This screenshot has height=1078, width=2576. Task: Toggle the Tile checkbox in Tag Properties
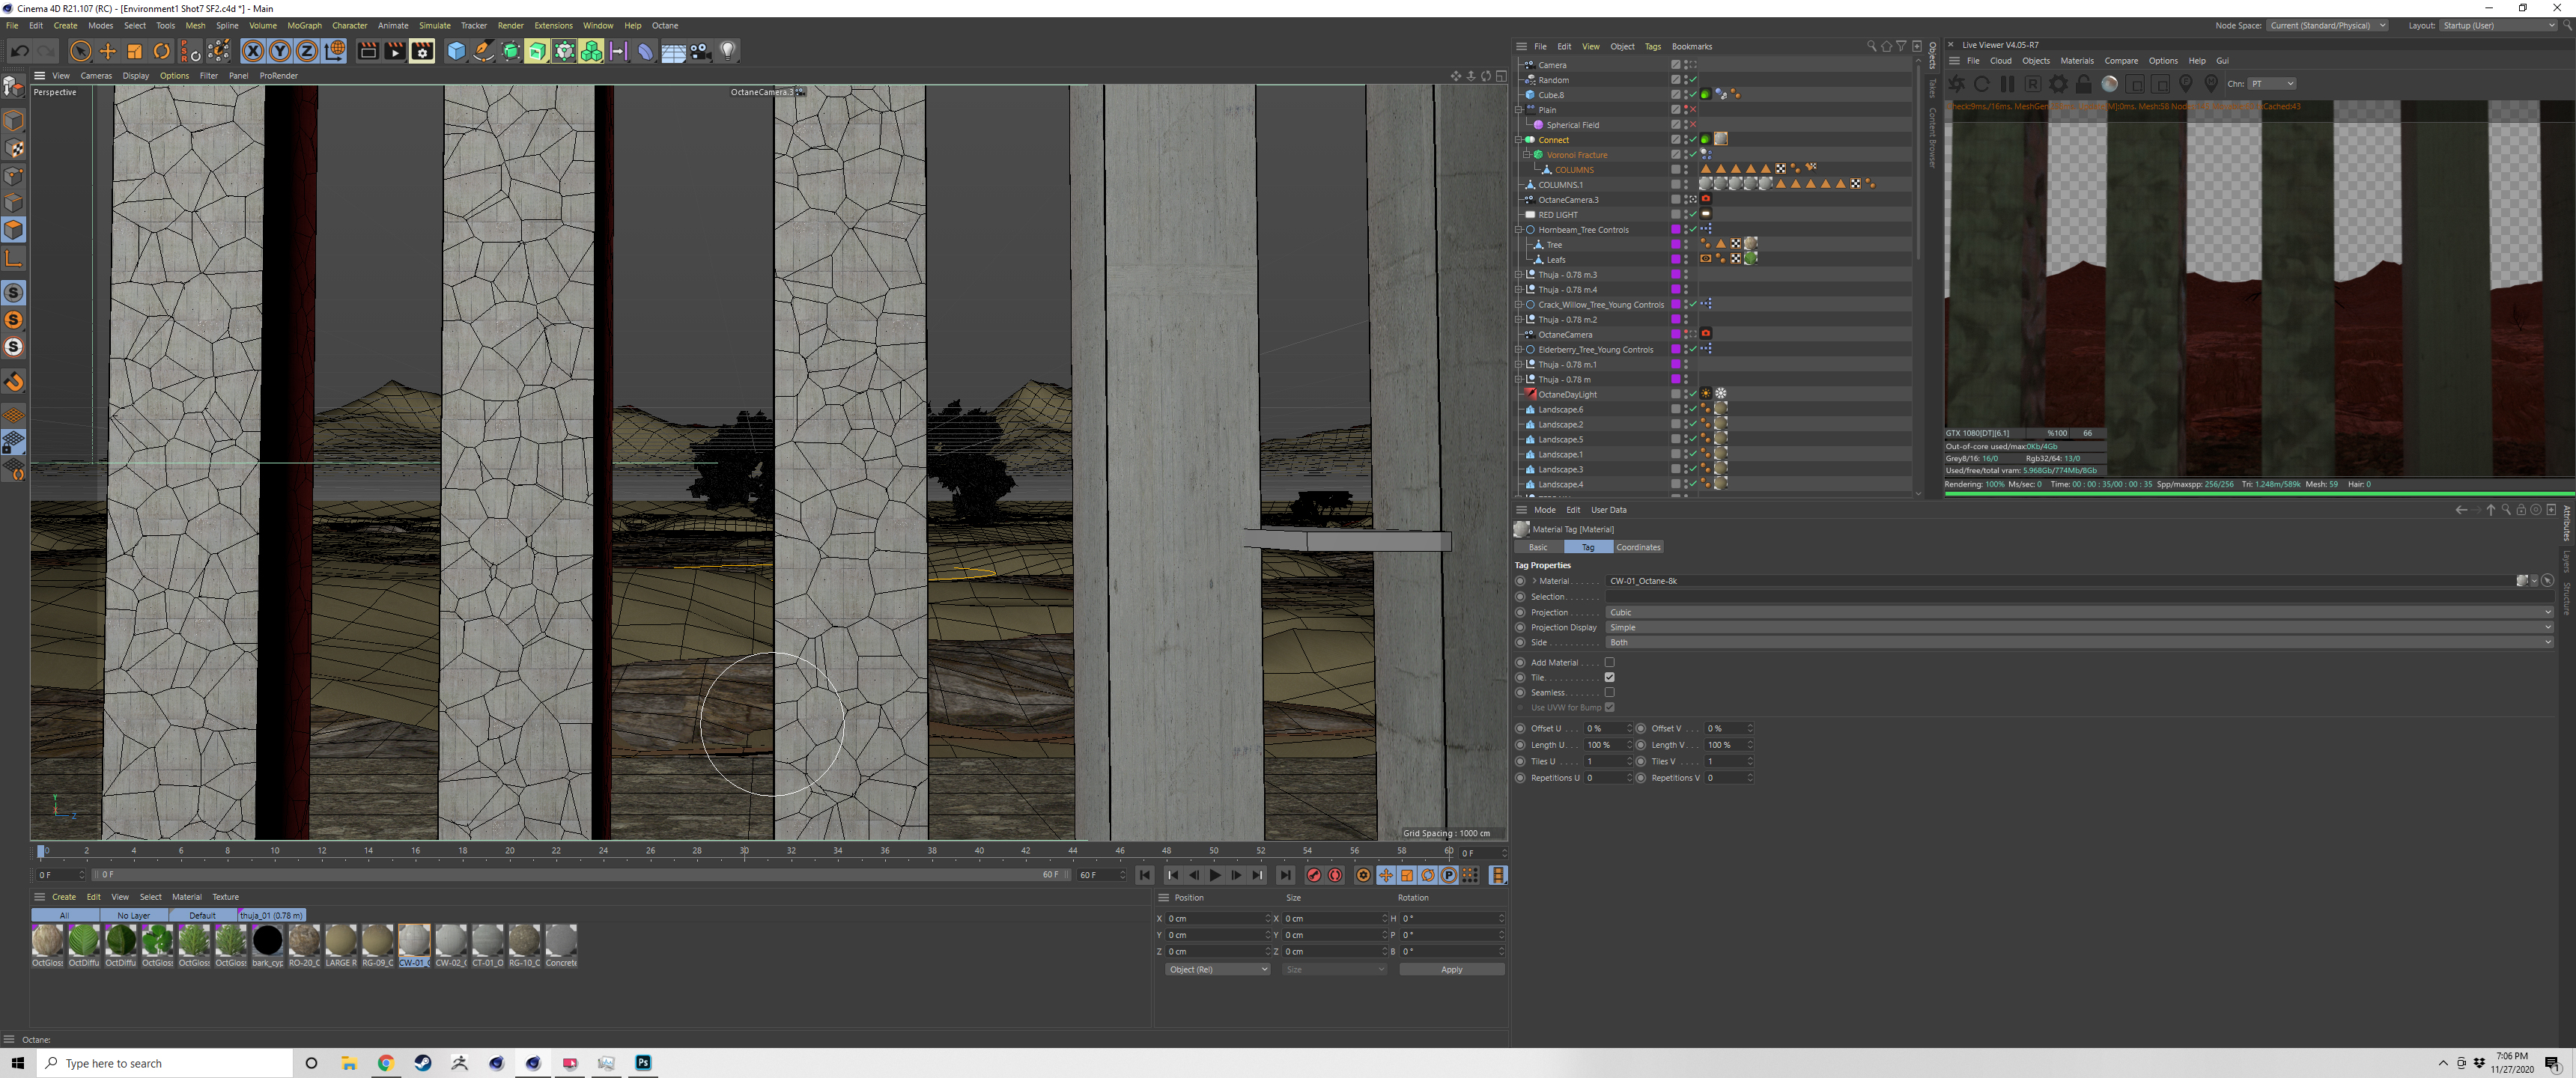[1609, 677]
